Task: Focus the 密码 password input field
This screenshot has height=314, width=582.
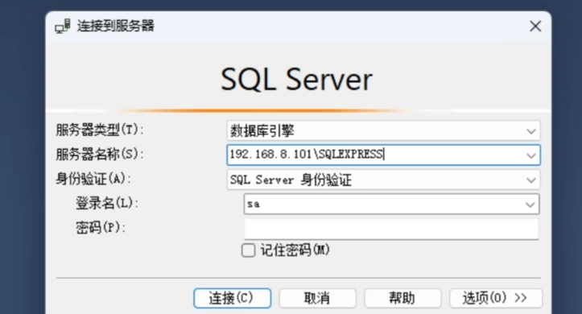Action: [391, 229]
